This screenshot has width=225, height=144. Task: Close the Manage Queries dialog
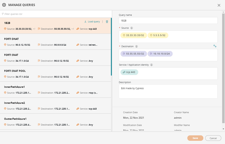coord(219,5)
